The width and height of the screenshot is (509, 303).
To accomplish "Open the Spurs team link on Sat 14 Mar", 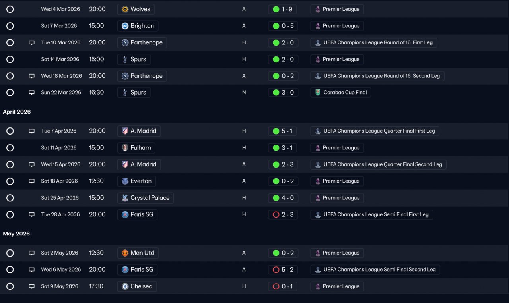I will click(134, 59).
